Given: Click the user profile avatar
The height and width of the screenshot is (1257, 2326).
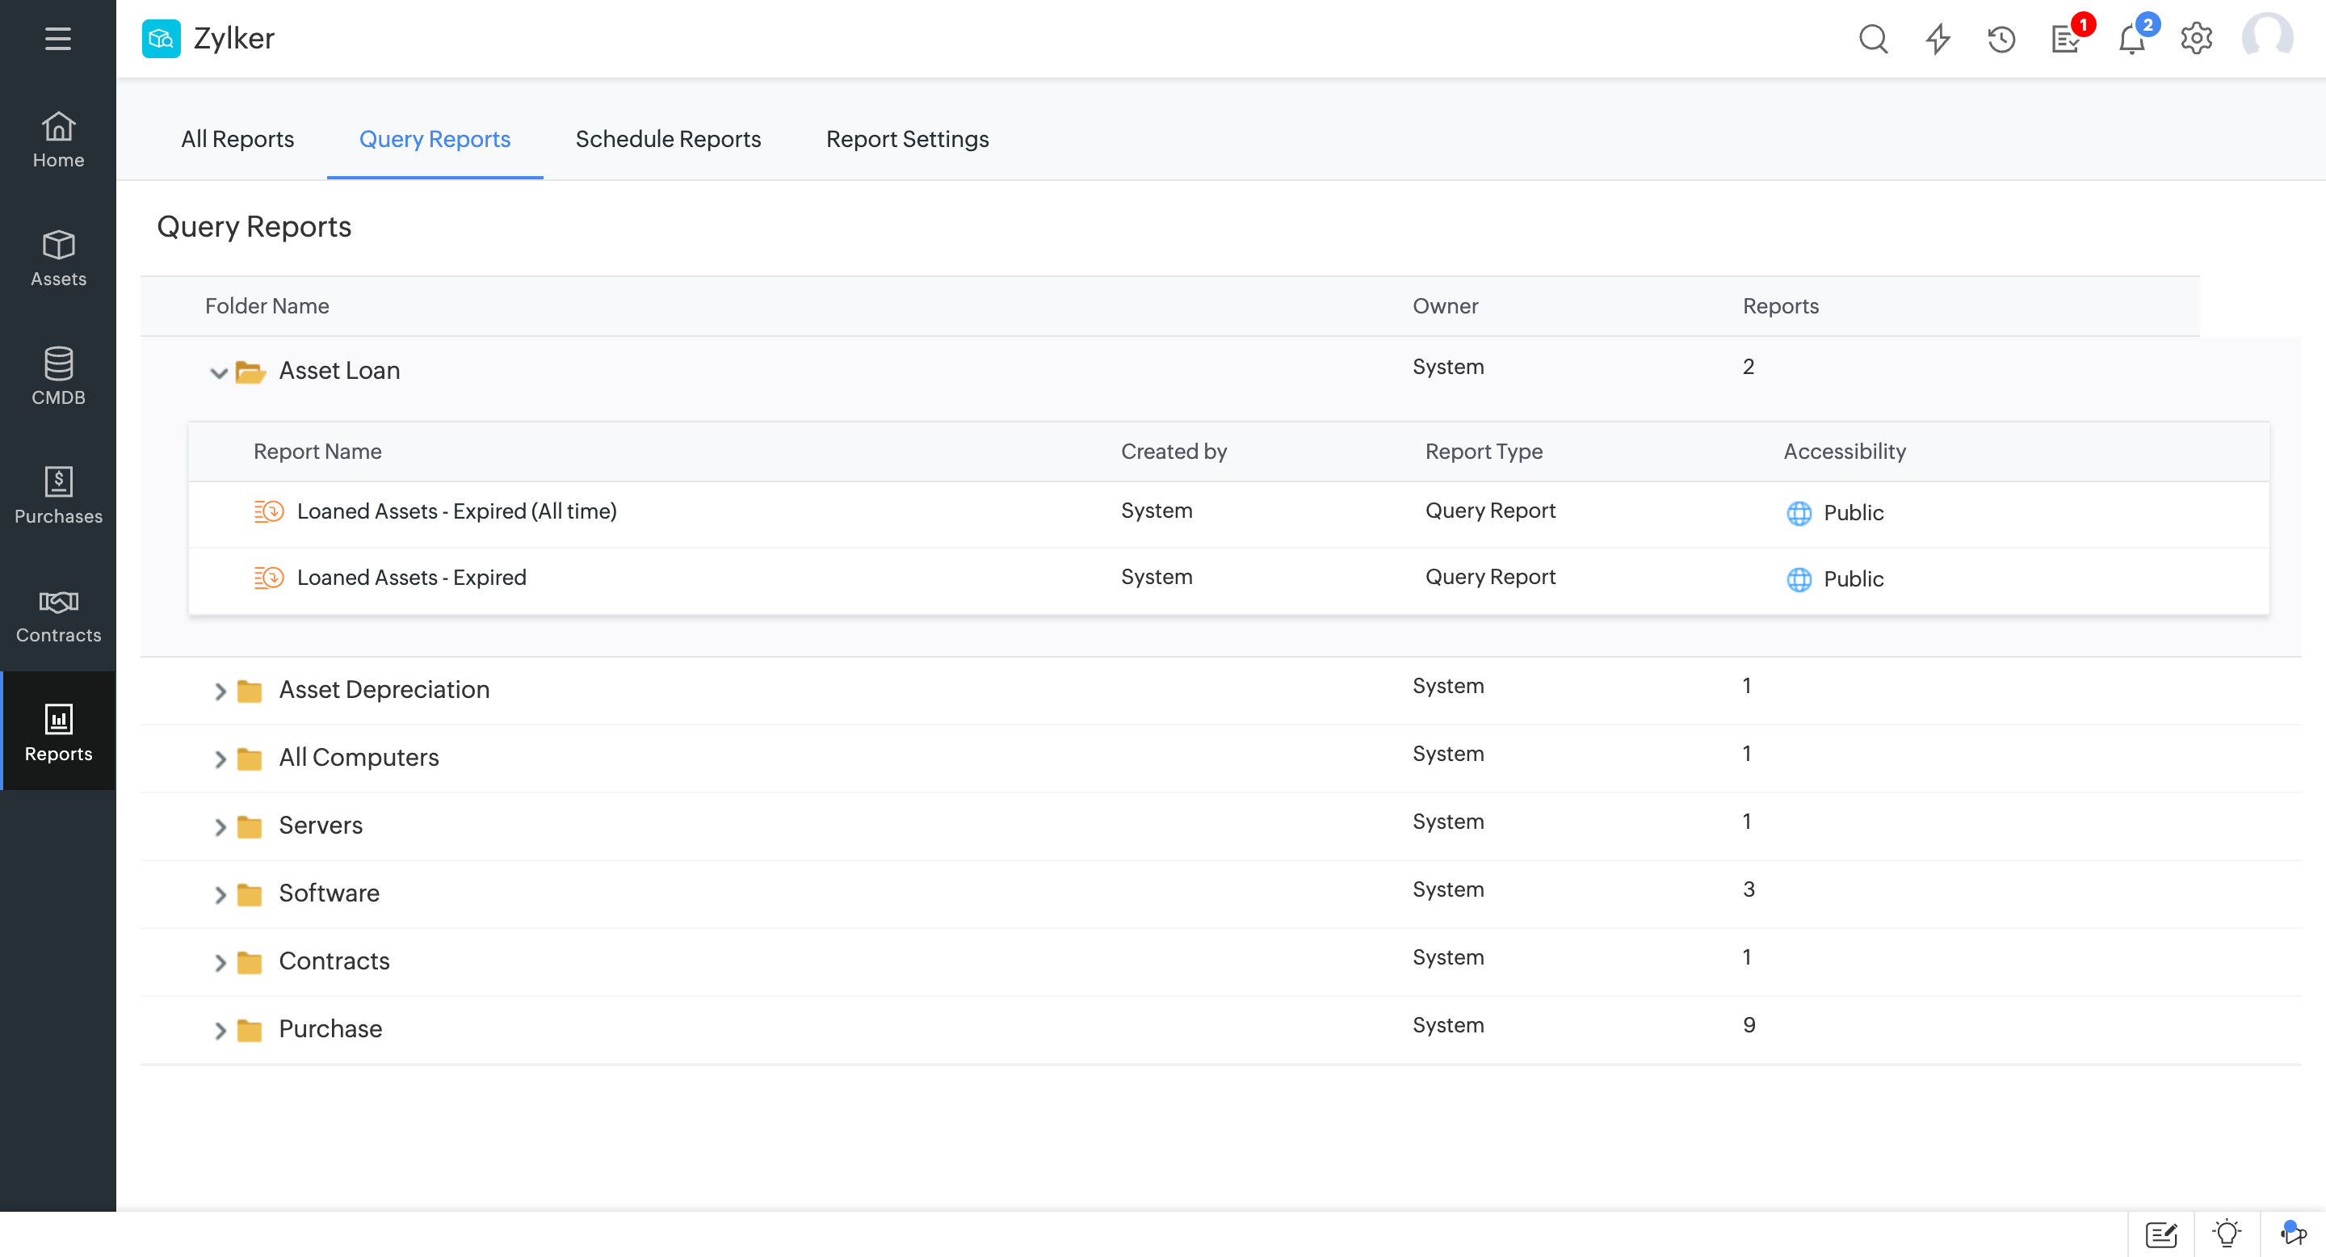Looking at the screenshot, I should coord(2266,39).
